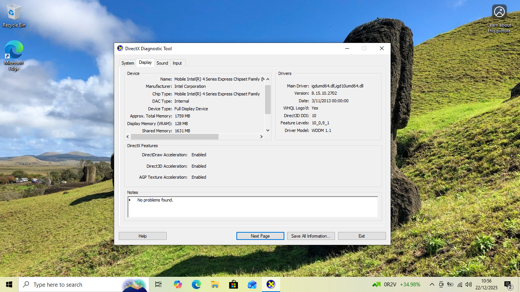Switch to the System tab
The image size is (520, 292).
[128, 63]
